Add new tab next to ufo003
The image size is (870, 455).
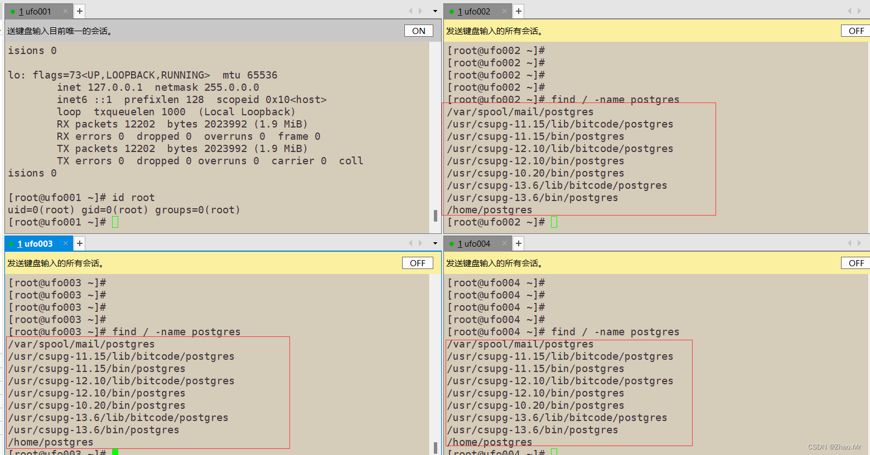click(x=80, y=243)
